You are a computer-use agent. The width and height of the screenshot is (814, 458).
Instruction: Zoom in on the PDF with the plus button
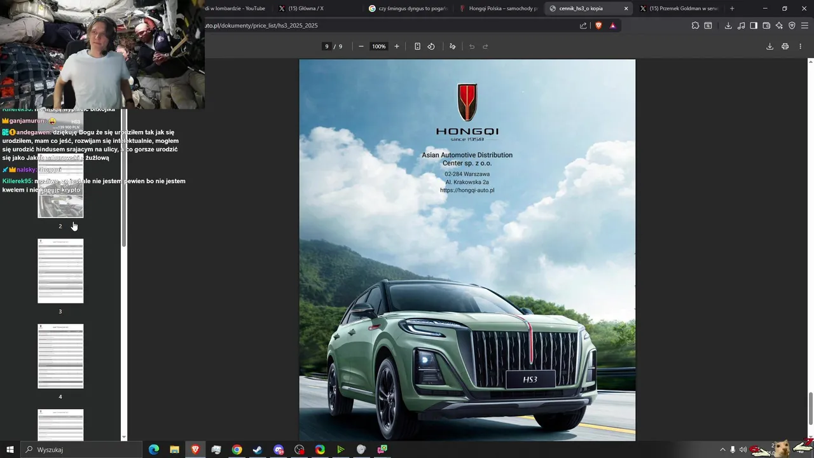coord(397,46)
